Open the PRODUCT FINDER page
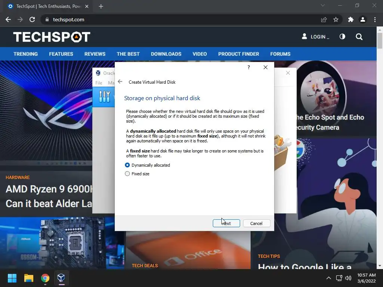383x287 pixels. [239, 54]
